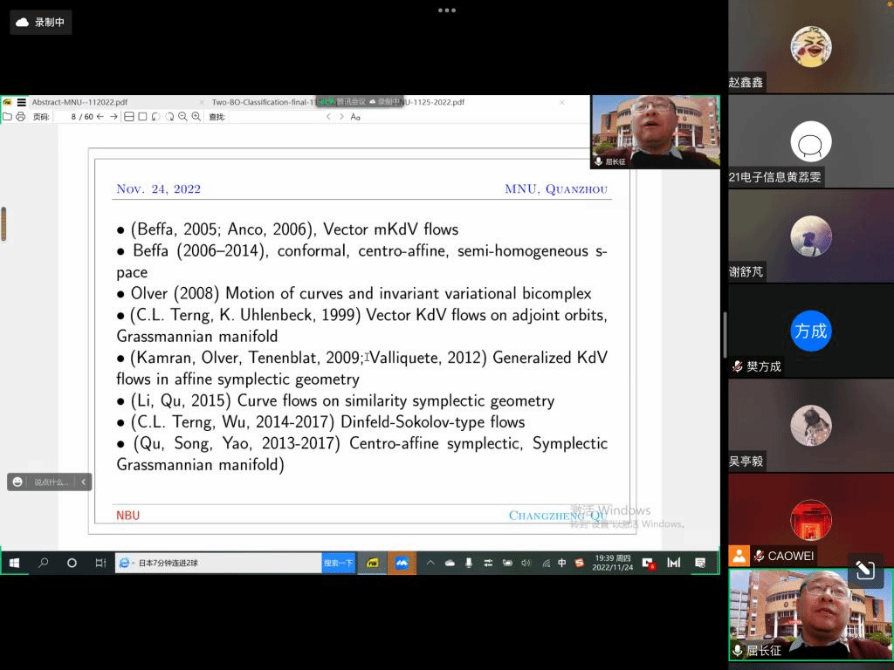Expand the hidden system tray icons
Image resolution: width=894 pixels, height=670 pixels.
pyautogui.click(x=430, y=563)
